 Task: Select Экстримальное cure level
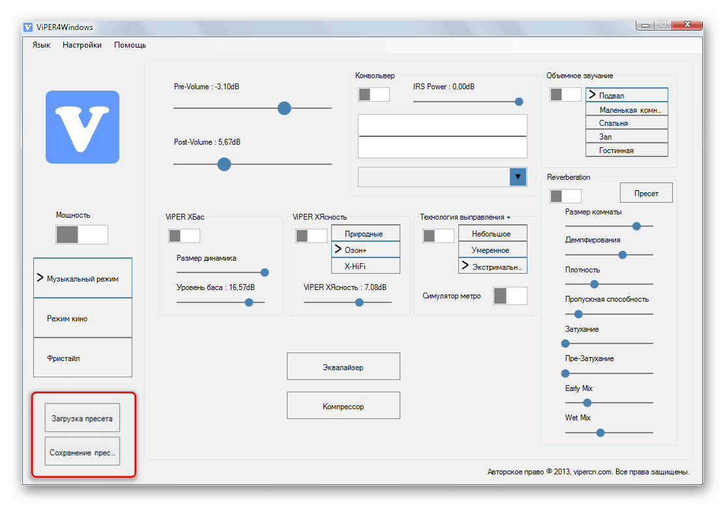pyautogui.click(x=492, y=267)
